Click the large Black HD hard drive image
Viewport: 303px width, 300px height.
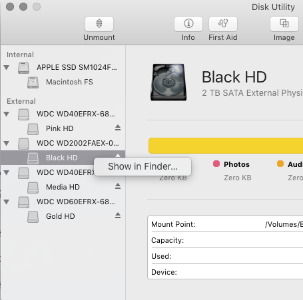(168, 82)
